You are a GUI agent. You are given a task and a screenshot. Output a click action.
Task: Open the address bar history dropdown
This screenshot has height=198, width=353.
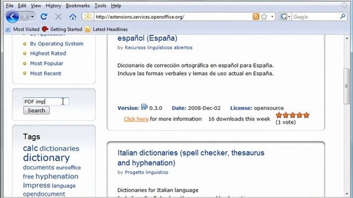(272, 16)
